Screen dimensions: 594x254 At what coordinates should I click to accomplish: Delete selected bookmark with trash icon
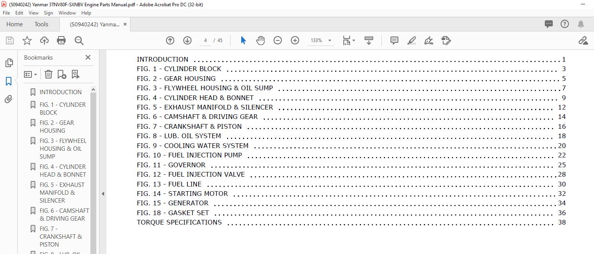pos(48,74)
